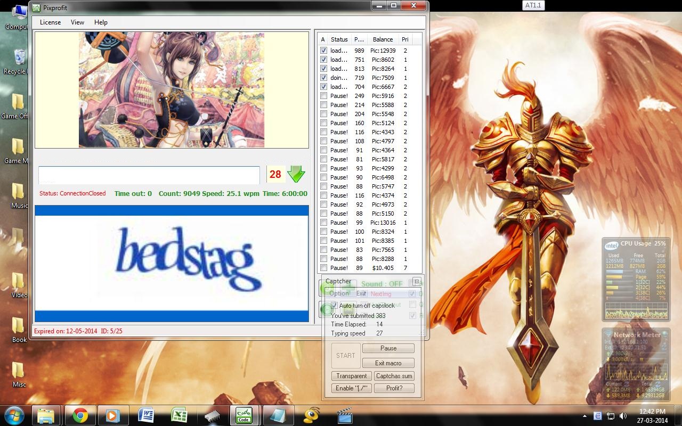Screen dimensions: 682x426
Task: Select the Book desktop folder
Action: click(x=18, y=330)
